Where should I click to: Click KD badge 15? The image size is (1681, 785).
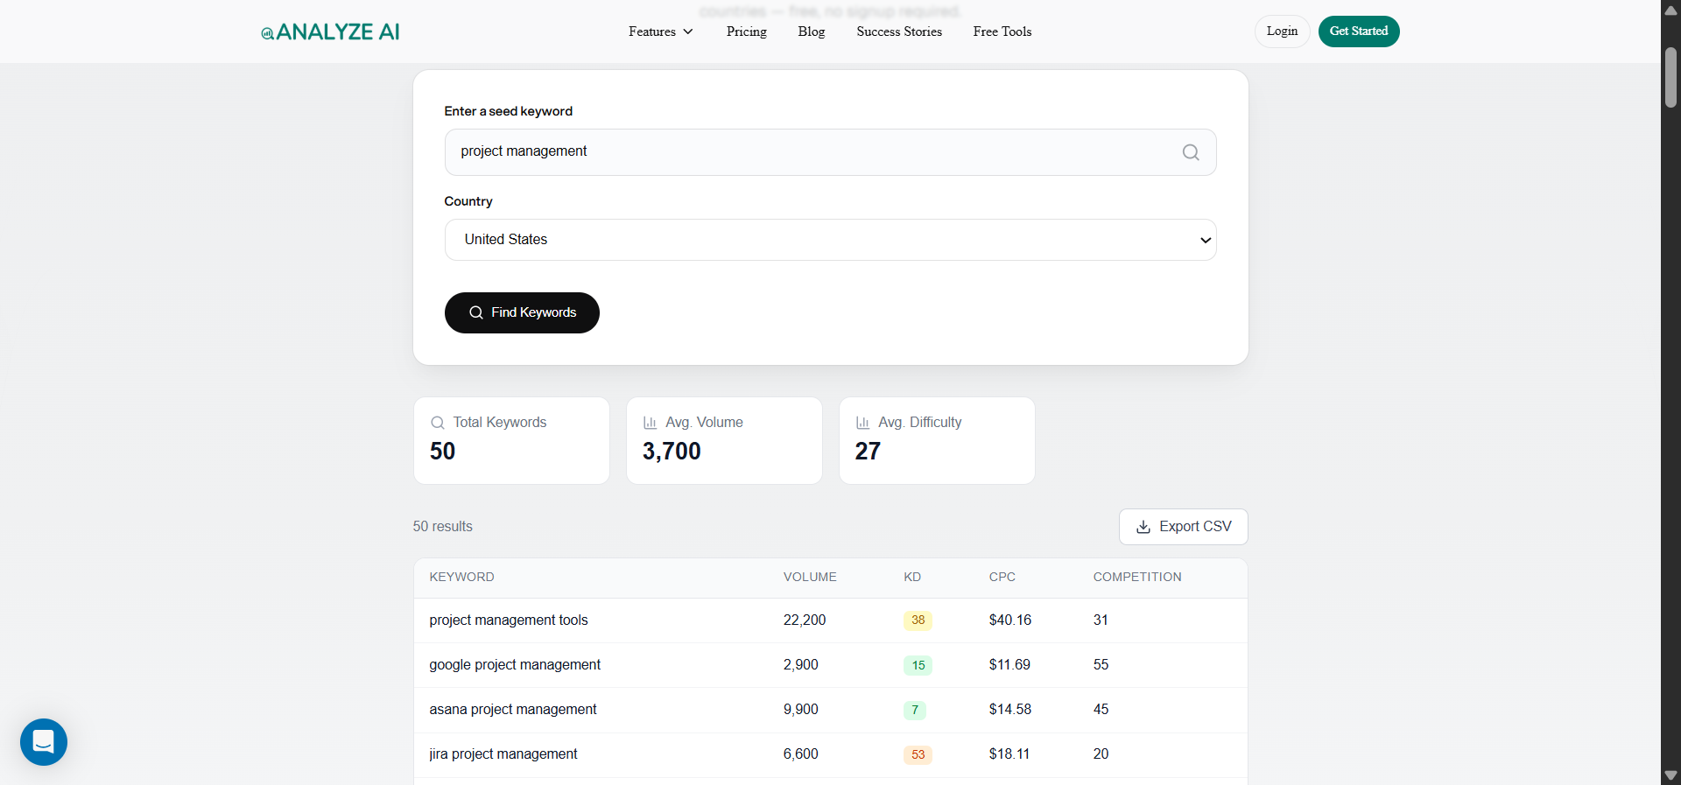coord(918,665)
